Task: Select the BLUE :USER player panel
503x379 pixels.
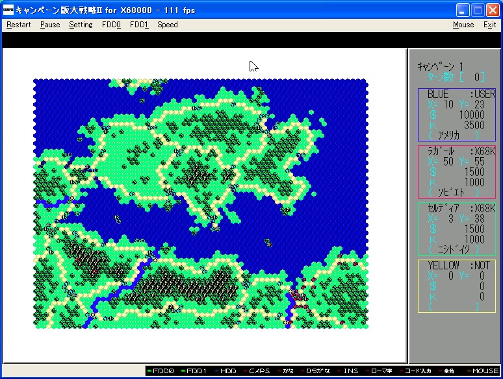Action: tap(457, 115)
